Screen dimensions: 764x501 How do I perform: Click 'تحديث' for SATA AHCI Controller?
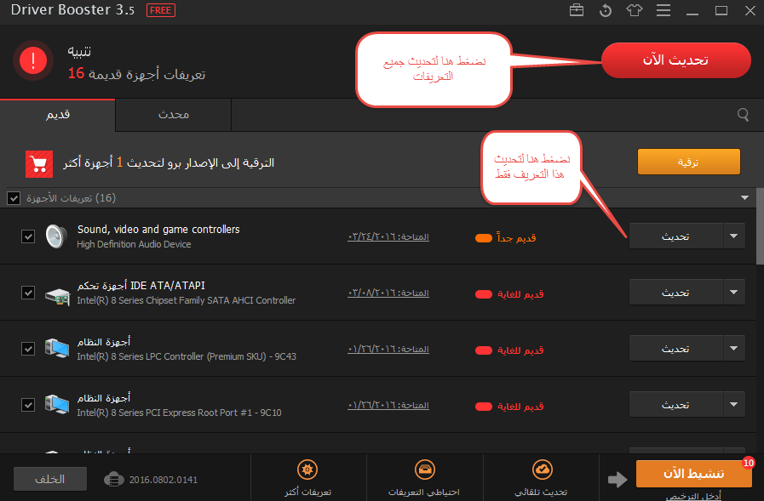(676, 293)
